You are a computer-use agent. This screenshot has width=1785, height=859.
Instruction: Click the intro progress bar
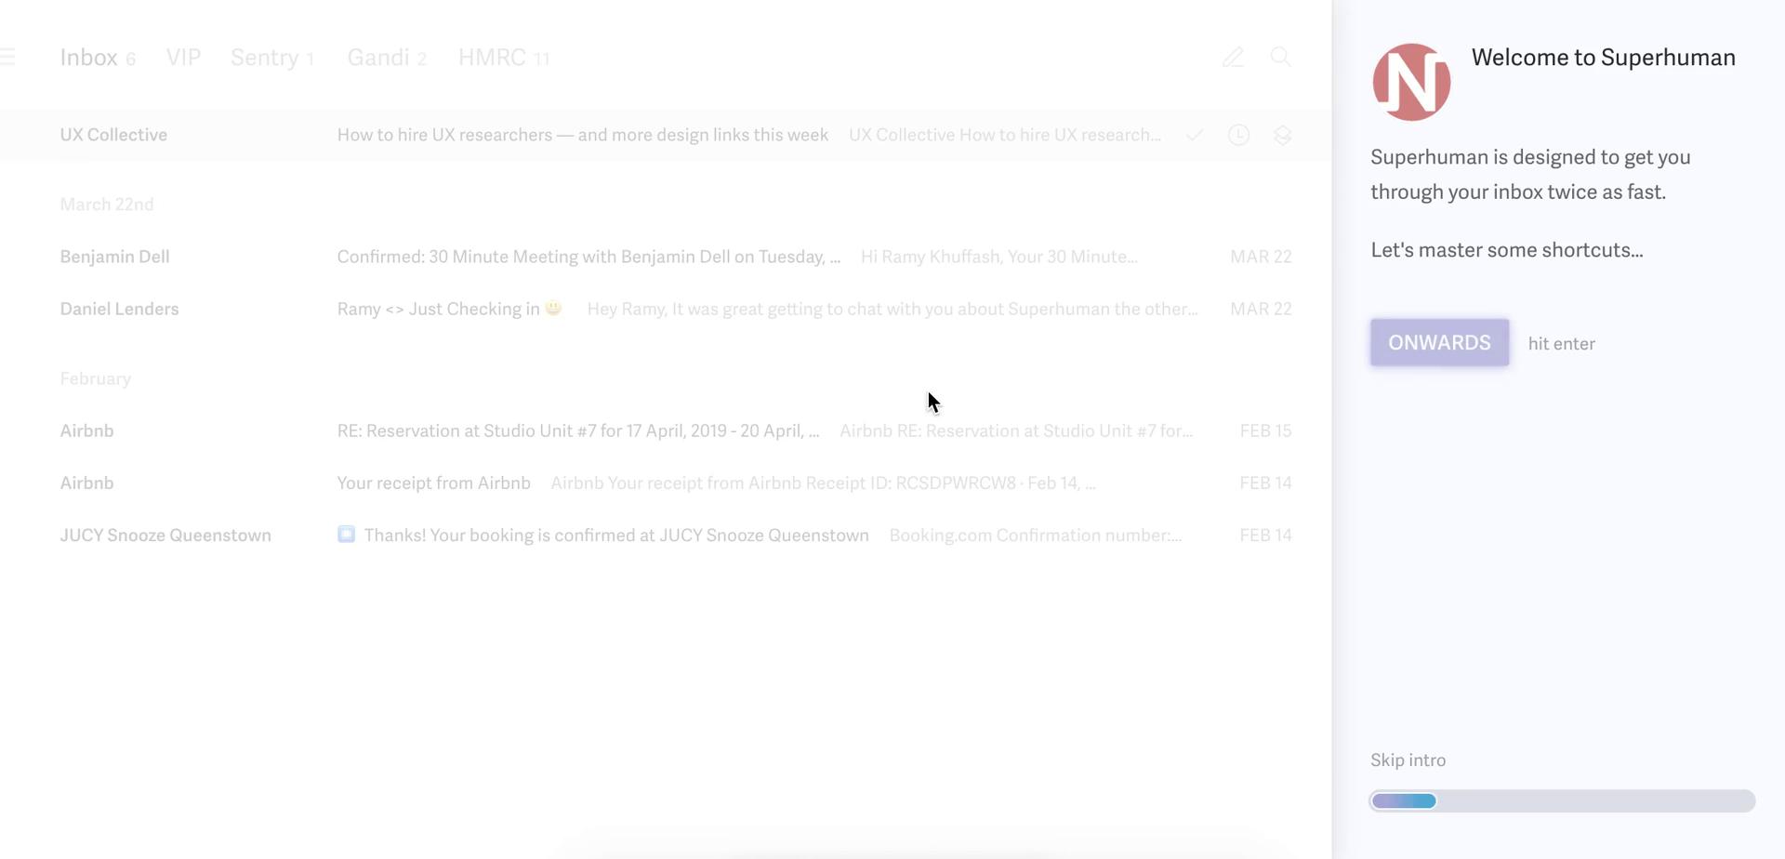(x=1562, y=800)
